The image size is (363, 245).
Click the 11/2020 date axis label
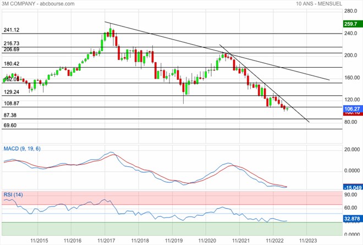point(207,241)
